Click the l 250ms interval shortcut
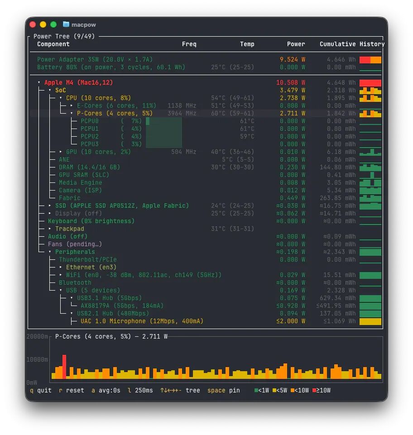Viewport: 413px width, 435px height. 140,390
